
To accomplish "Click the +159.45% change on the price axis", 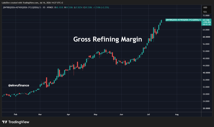I will click(207, 22).
